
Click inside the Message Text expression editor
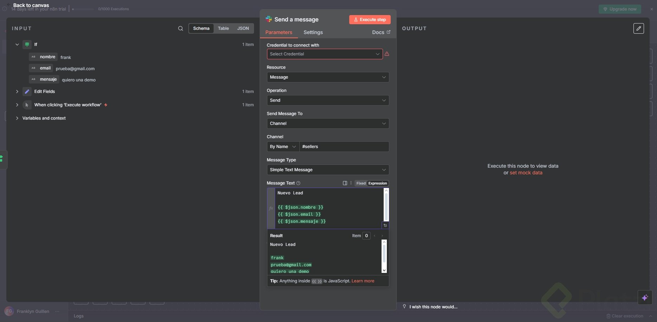329,208
